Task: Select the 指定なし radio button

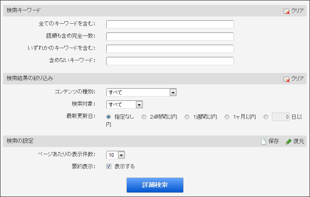Action: (108, 117)
